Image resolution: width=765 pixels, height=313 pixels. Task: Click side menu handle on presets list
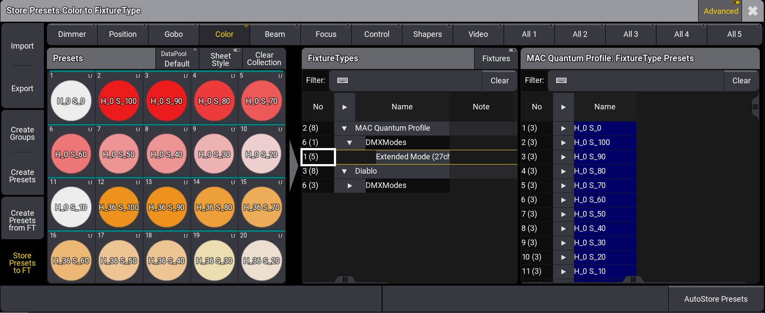[x=755, y=107]
